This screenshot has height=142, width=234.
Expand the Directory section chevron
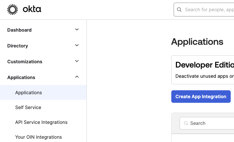(77, 45)
